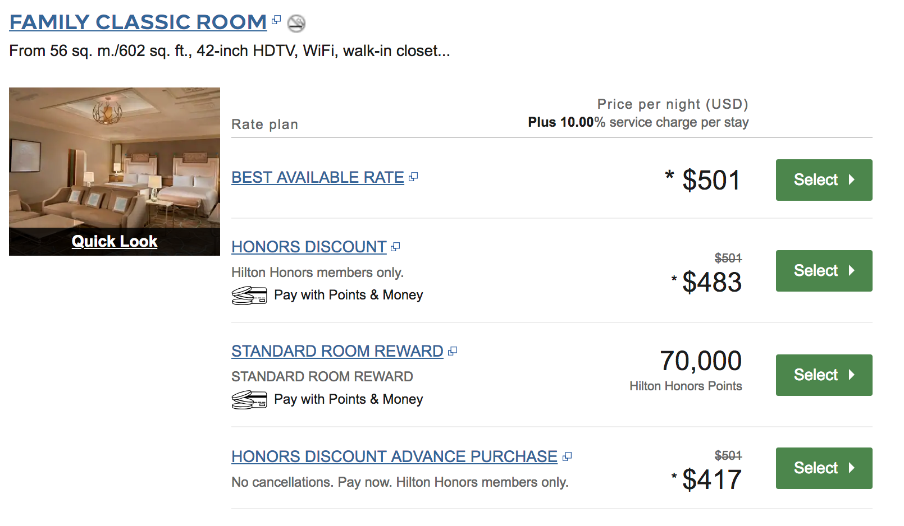Screen dimensions: 904x526
Task: Choose Pay with Points & Money under Honors Discount
Action: pyautogui.click(x=348, y=295)
